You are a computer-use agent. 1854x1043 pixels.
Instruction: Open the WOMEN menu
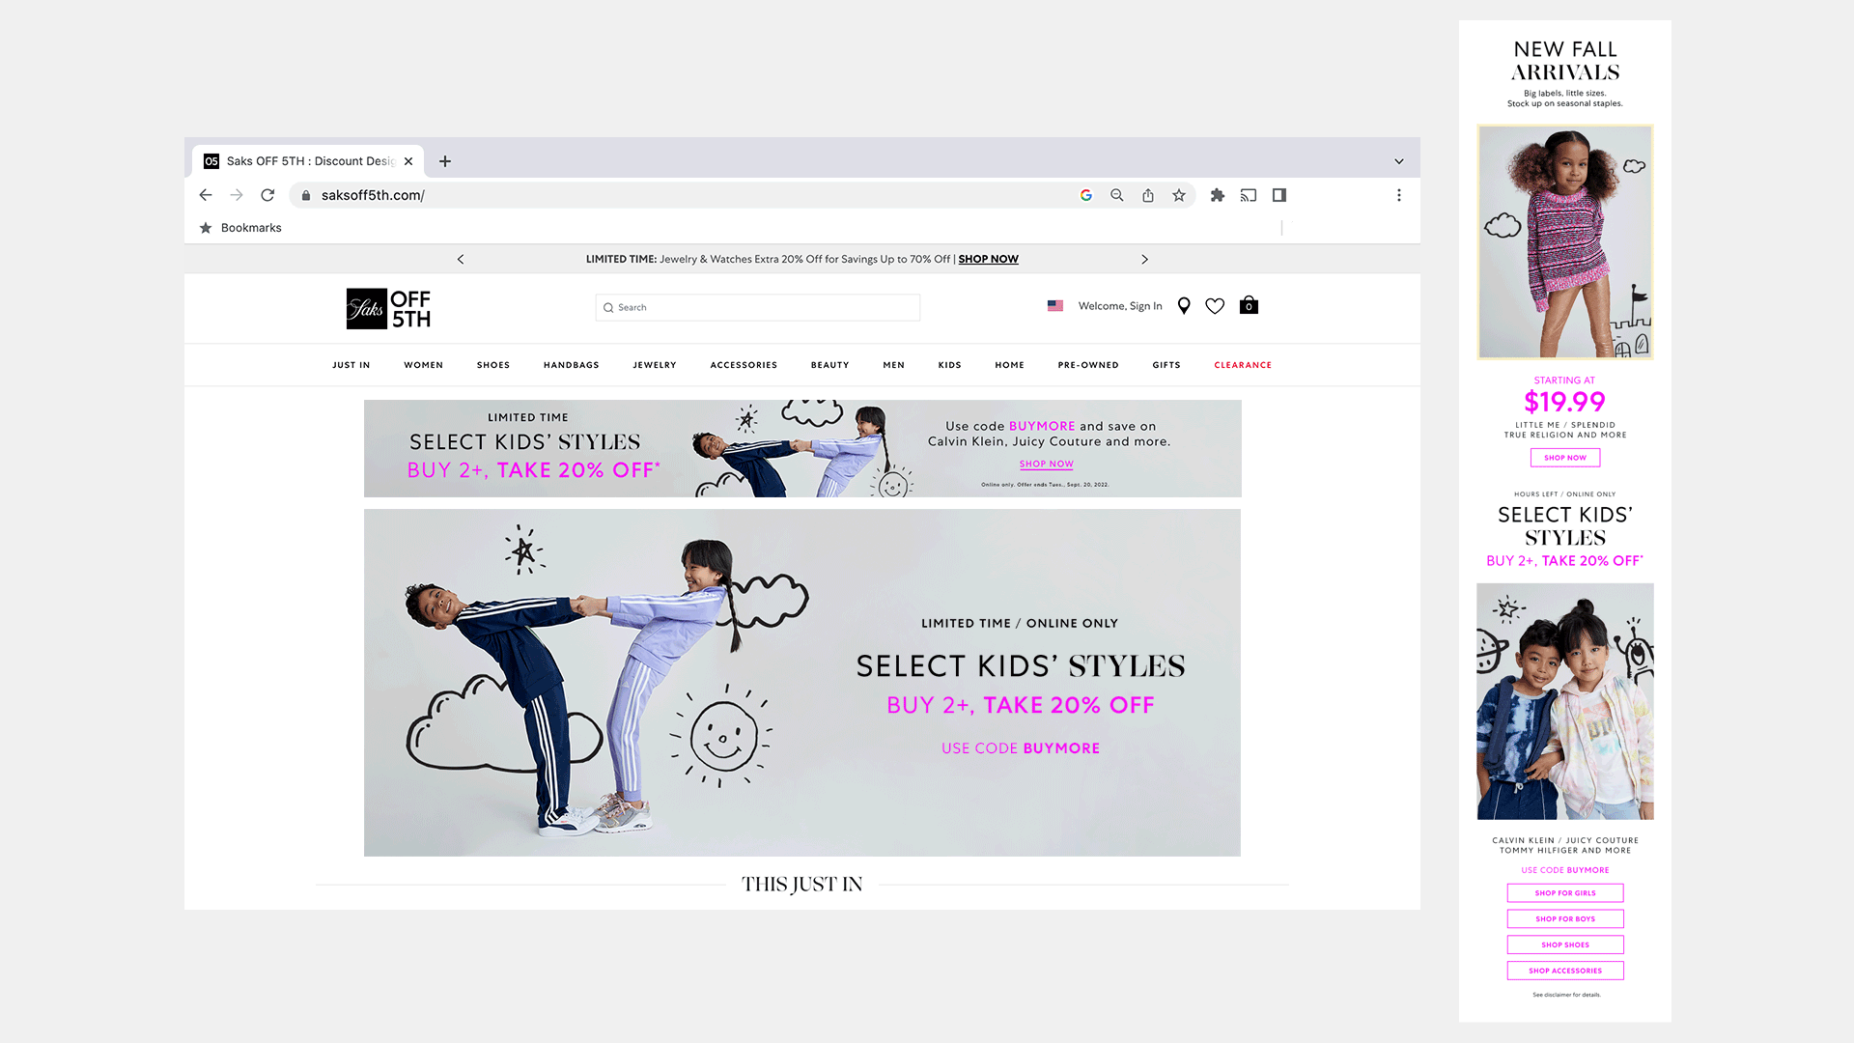point(424,365)
